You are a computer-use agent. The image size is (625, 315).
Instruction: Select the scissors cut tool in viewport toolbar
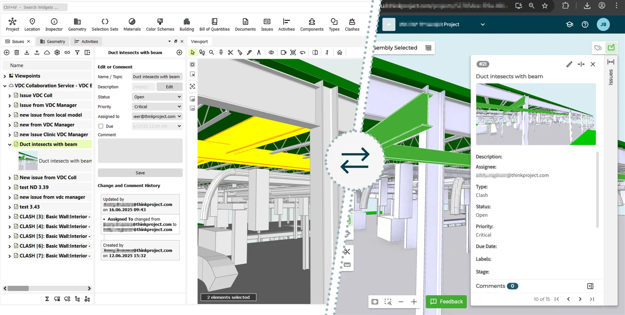[x=230, y=52]
